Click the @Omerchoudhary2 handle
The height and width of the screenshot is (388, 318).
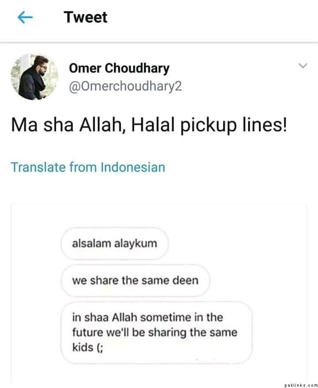pos(125,86)
